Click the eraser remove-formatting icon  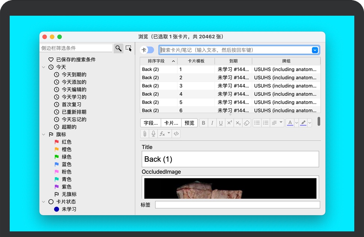(246, 123)
